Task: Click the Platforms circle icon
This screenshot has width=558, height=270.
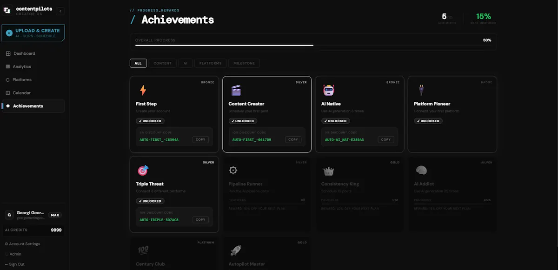Action: (x=8, y=79)
